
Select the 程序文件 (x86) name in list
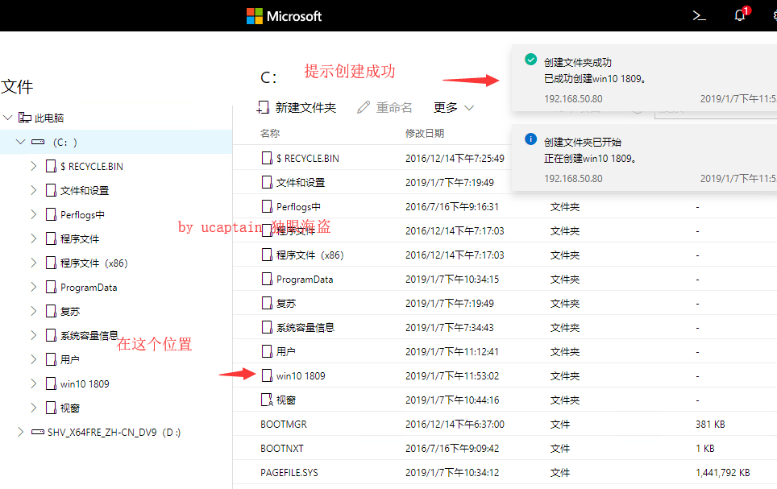tap(310, 255)
